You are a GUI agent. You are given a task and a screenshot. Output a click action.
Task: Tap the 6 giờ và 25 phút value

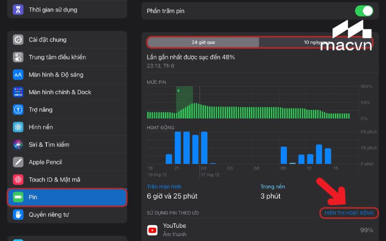(172, 196)
